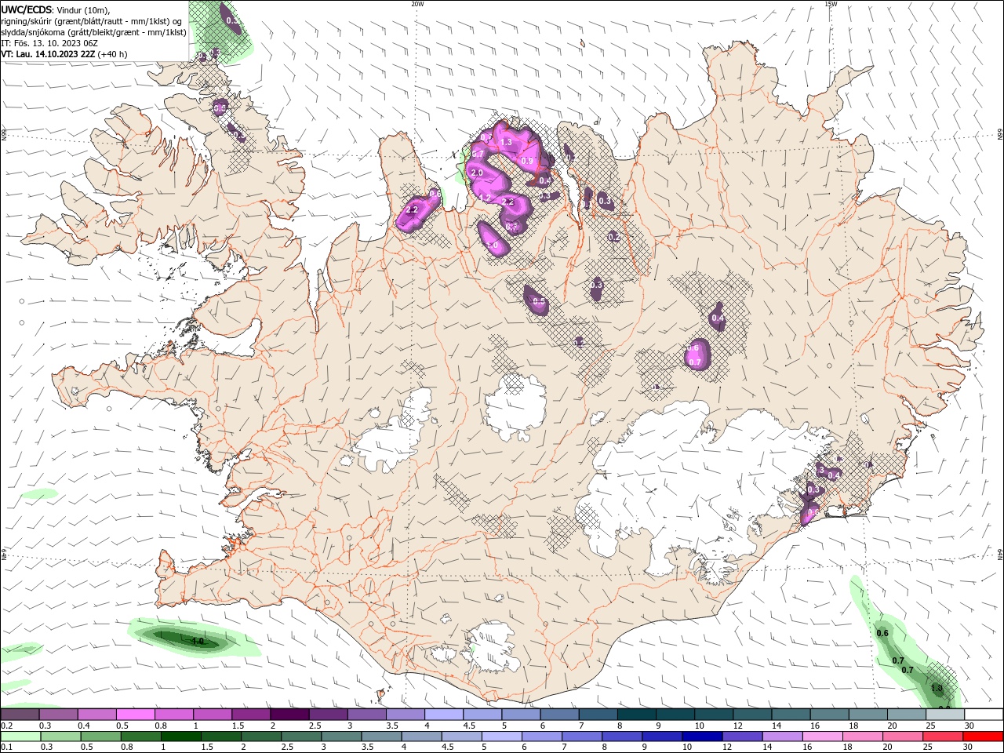Click the red 30 swatch ending the rain scale
This screenshot has width=1004, height=753.
pos(984,737)
